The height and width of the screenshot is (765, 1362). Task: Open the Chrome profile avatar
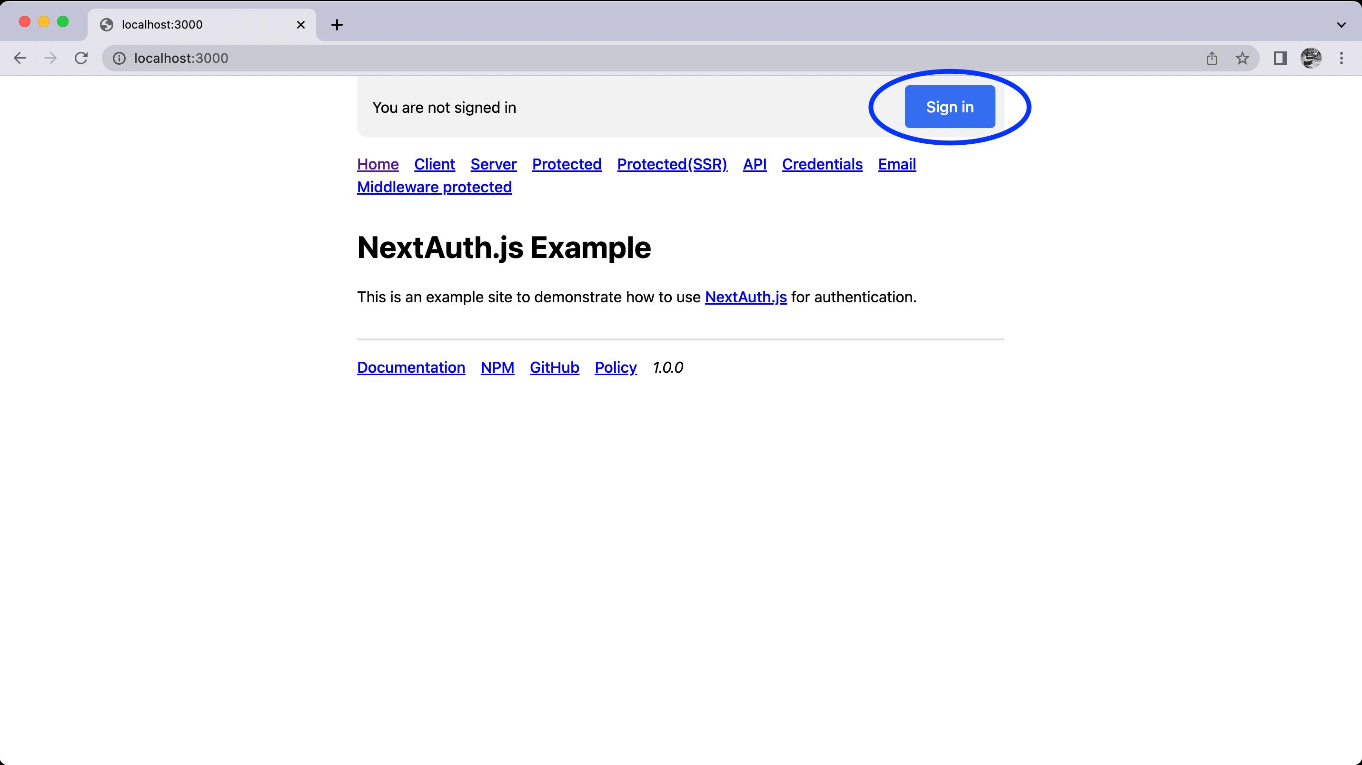point(1311,58)
